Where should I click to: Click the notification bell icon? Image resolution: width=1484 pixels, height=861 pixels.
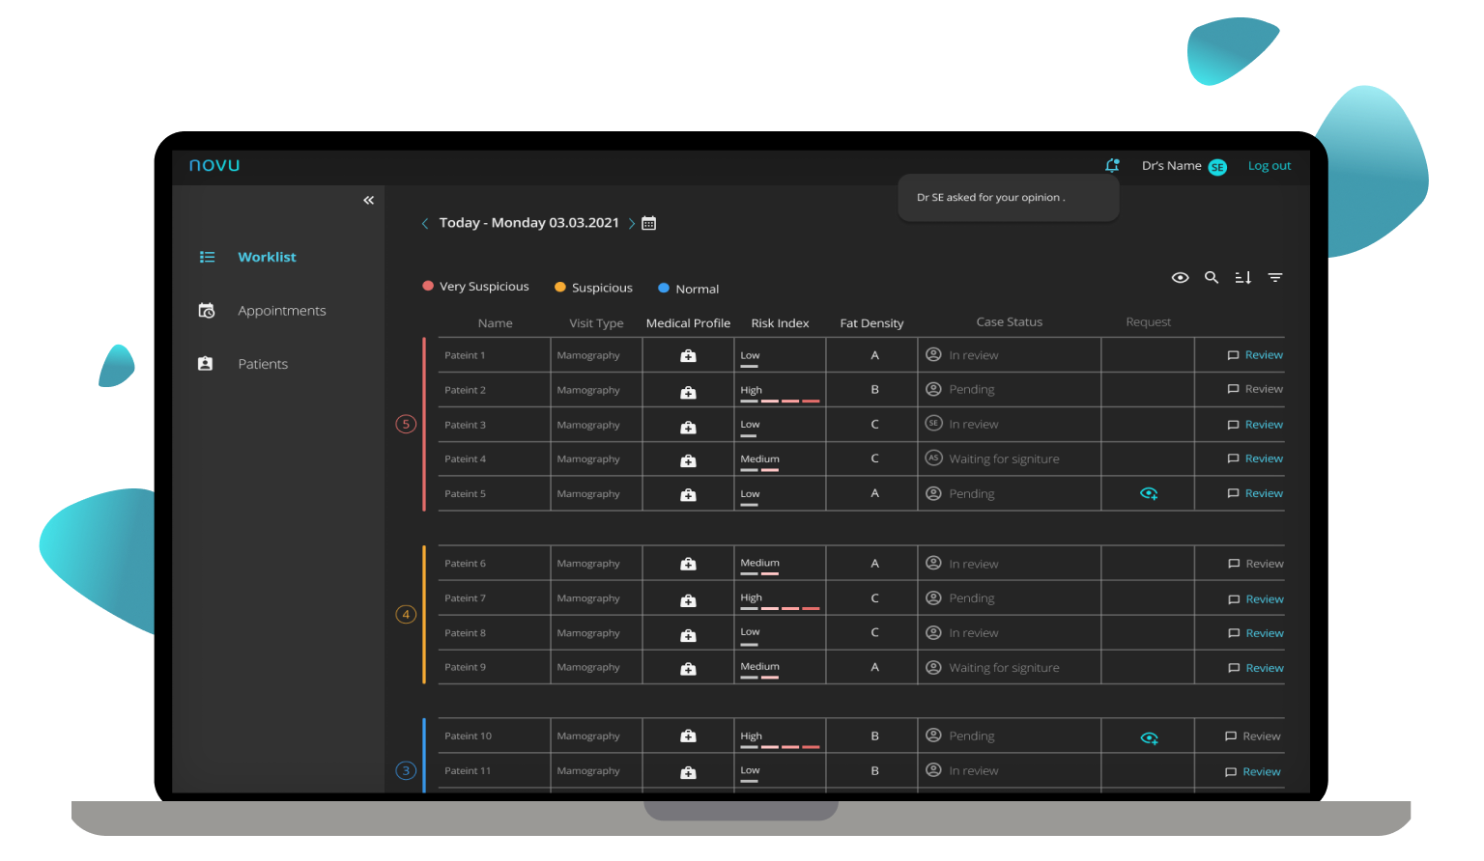point(1112,166)
